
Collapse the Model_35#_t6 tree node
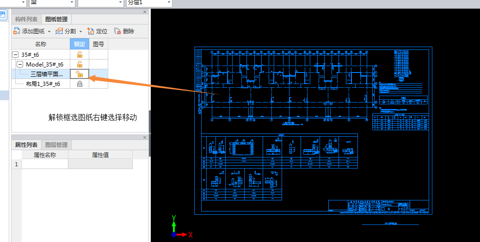tap(20, 65)
